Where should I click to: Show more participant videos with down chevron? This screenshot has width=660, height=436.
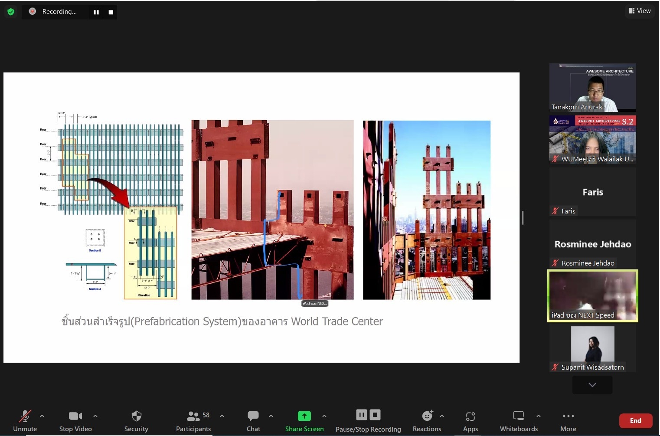(592, 385)
